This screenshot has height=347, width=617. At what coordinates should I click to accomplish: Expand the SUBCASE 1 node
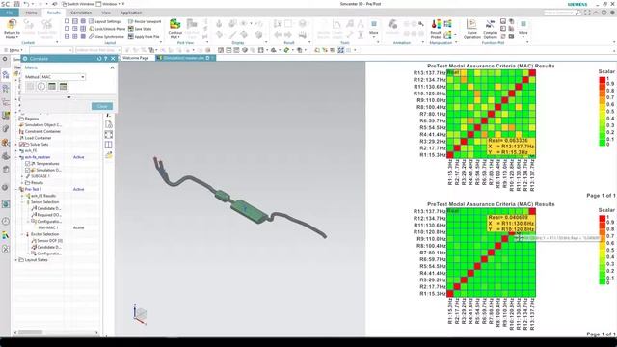(22, 176)
